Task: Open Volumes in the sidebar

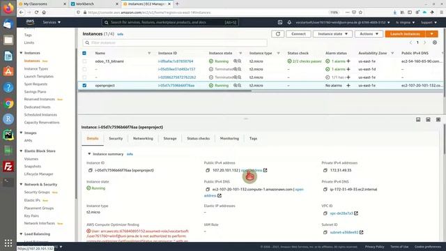Action: (x=31, y=159)
